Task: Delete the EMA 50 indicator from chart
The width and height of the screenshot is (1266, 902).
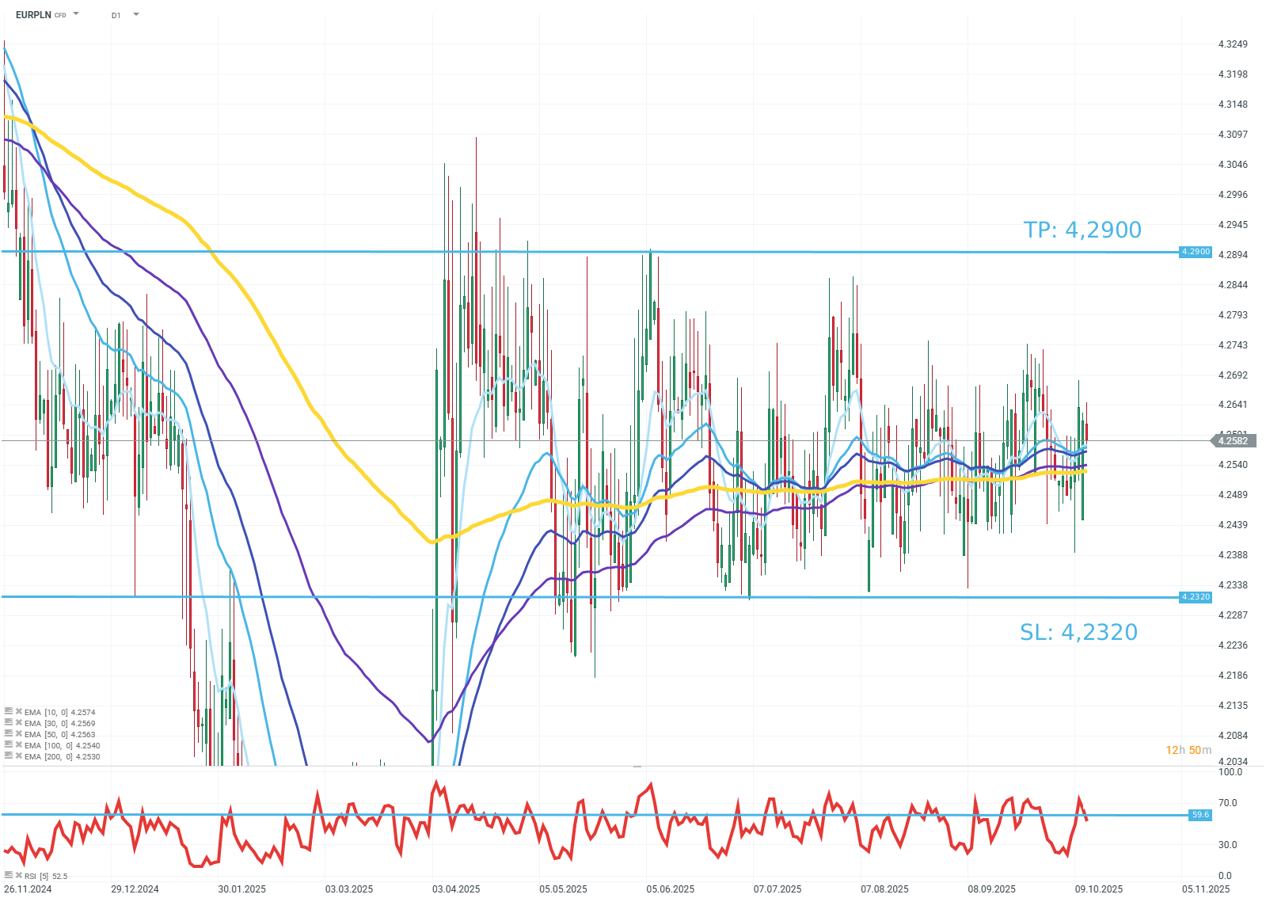Action: coord(18,734)
